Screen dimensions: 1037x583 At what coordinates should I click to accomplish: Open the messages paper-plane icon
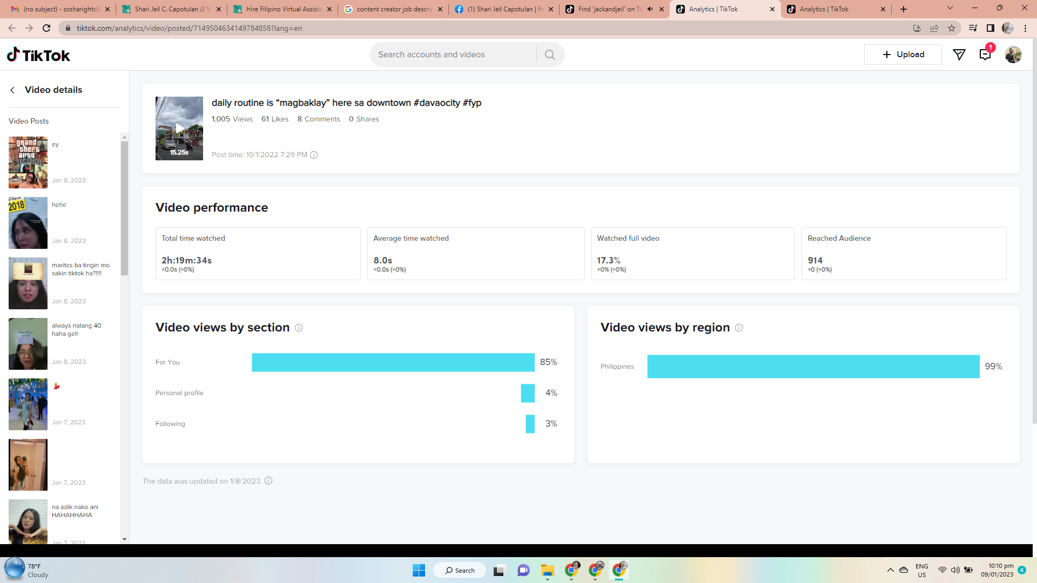pos(959,55)
